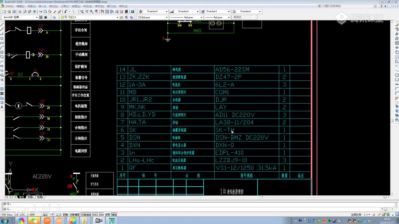Click layer 0's color square

click(x=72, y=17)
